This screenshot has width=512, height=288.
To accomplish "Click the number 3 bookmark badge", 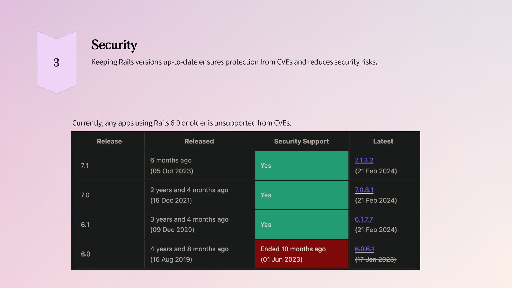I will click(57, 62).
